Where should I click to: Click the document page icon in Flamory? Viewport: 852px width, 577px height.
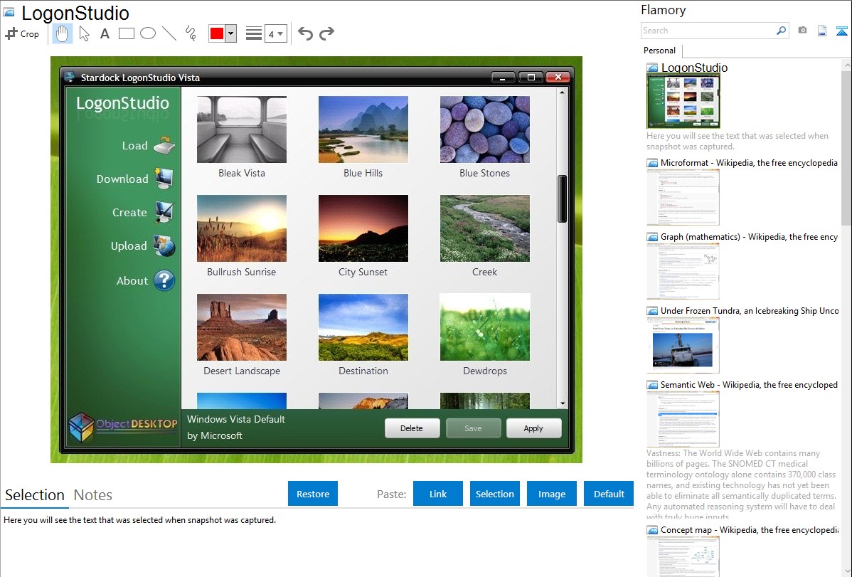(x=822, y=31)
